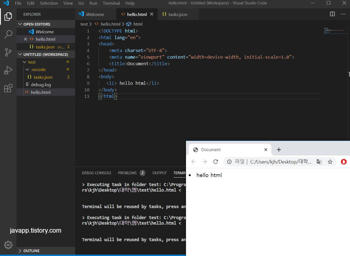View site information icon in Chrome address bar
The image size is (350, 256).
pyautogui.click(x=229, y=162)
